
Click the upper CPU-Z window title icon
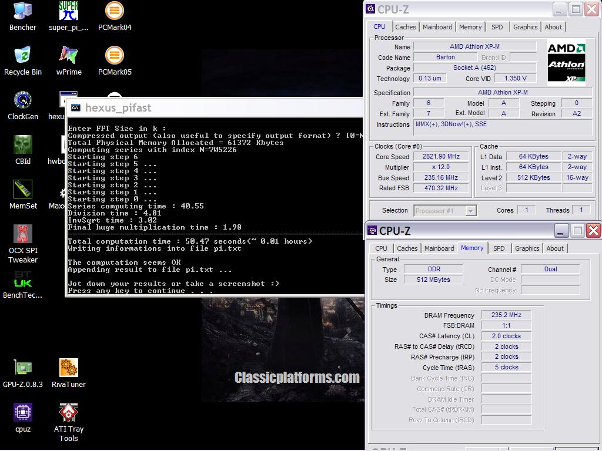tap(370, 9)
